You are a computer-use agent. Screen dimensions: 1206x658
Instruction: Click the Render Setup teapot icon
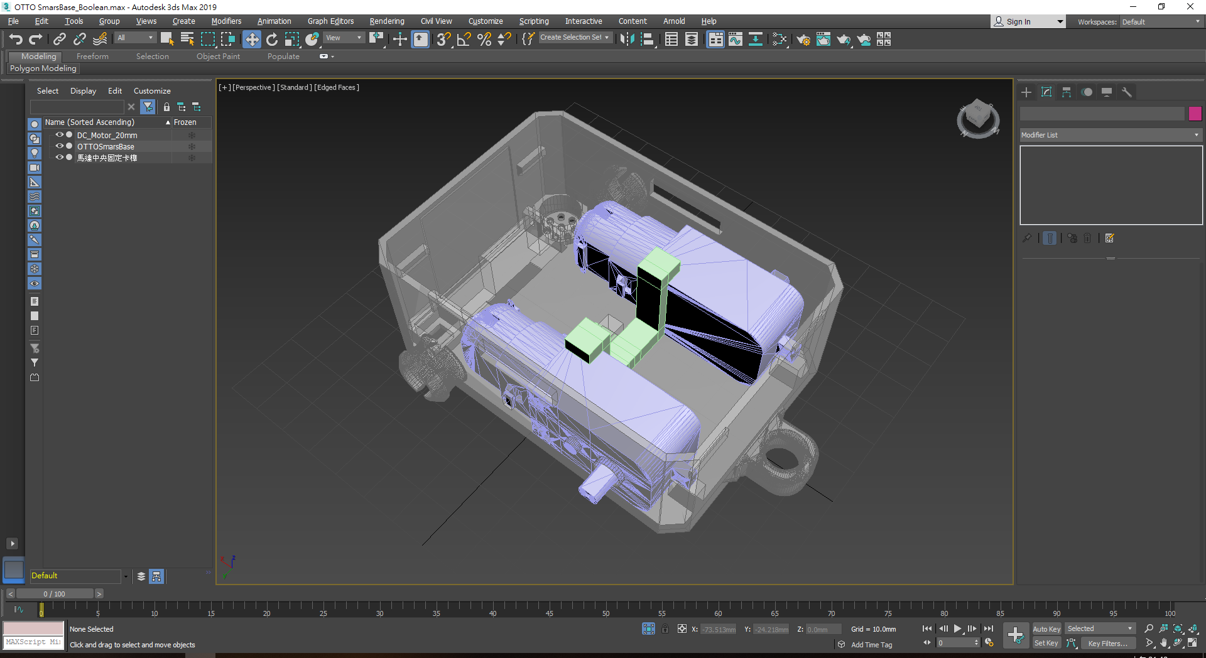coord(803,40)
